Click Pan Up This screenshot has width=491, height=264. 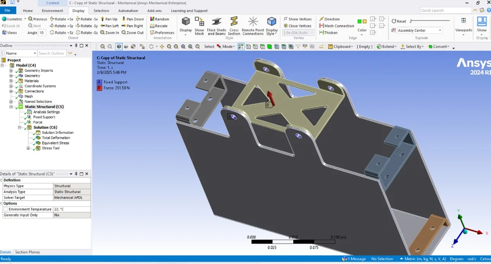click(x=109, y=19)
